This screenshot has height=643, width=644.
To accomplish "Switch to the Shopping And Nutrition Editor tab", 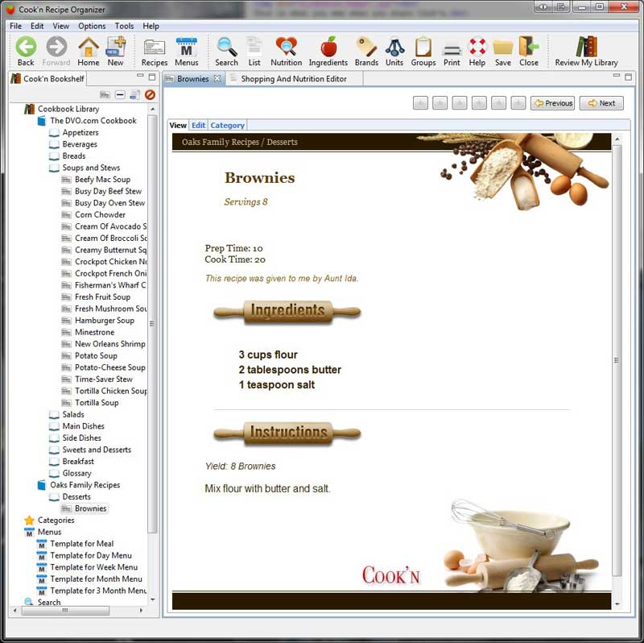I will pos(293,78).
